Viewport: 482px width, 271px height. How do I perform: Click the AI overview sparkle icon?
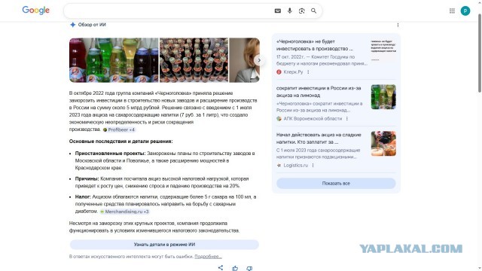click(x=72, y=25)
